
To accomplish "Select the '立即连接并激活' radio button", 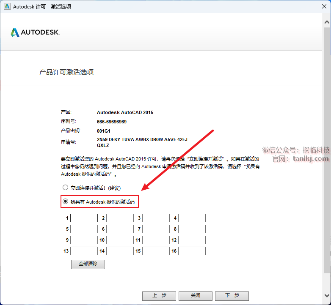I will (65, 188).
